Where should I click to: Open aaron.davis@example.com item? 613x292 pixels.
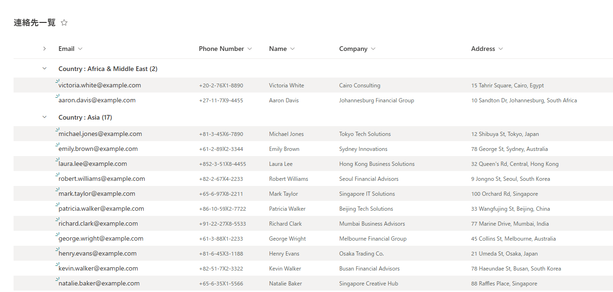[97, 100]
